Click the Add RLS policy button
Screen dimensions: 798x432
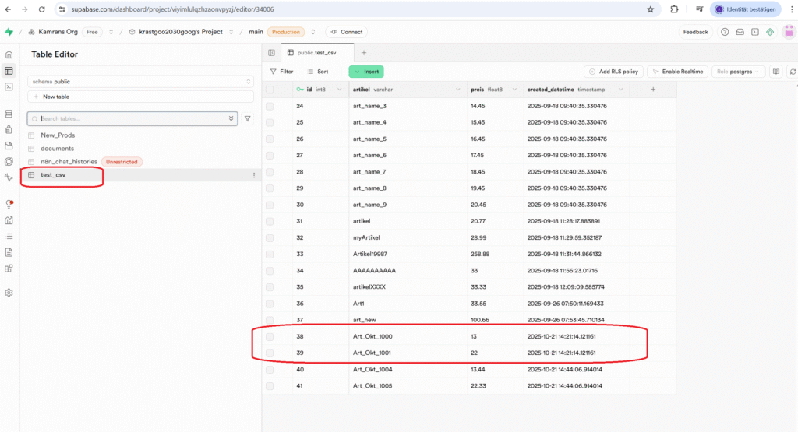pyautogui.click(x=614, y=72)
